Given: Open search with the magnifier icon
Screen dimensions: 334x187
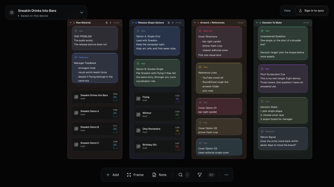Looking at the screenshot, I should coord(181,175).
